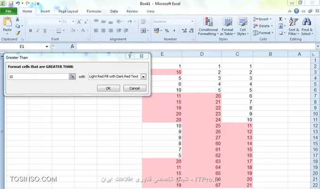
Task: Click the Increase Decimal icon
Action: click(x=184, y=31)
